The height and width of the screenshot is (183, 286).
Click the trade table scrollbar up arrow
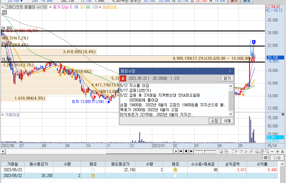(x=282, y=164)
